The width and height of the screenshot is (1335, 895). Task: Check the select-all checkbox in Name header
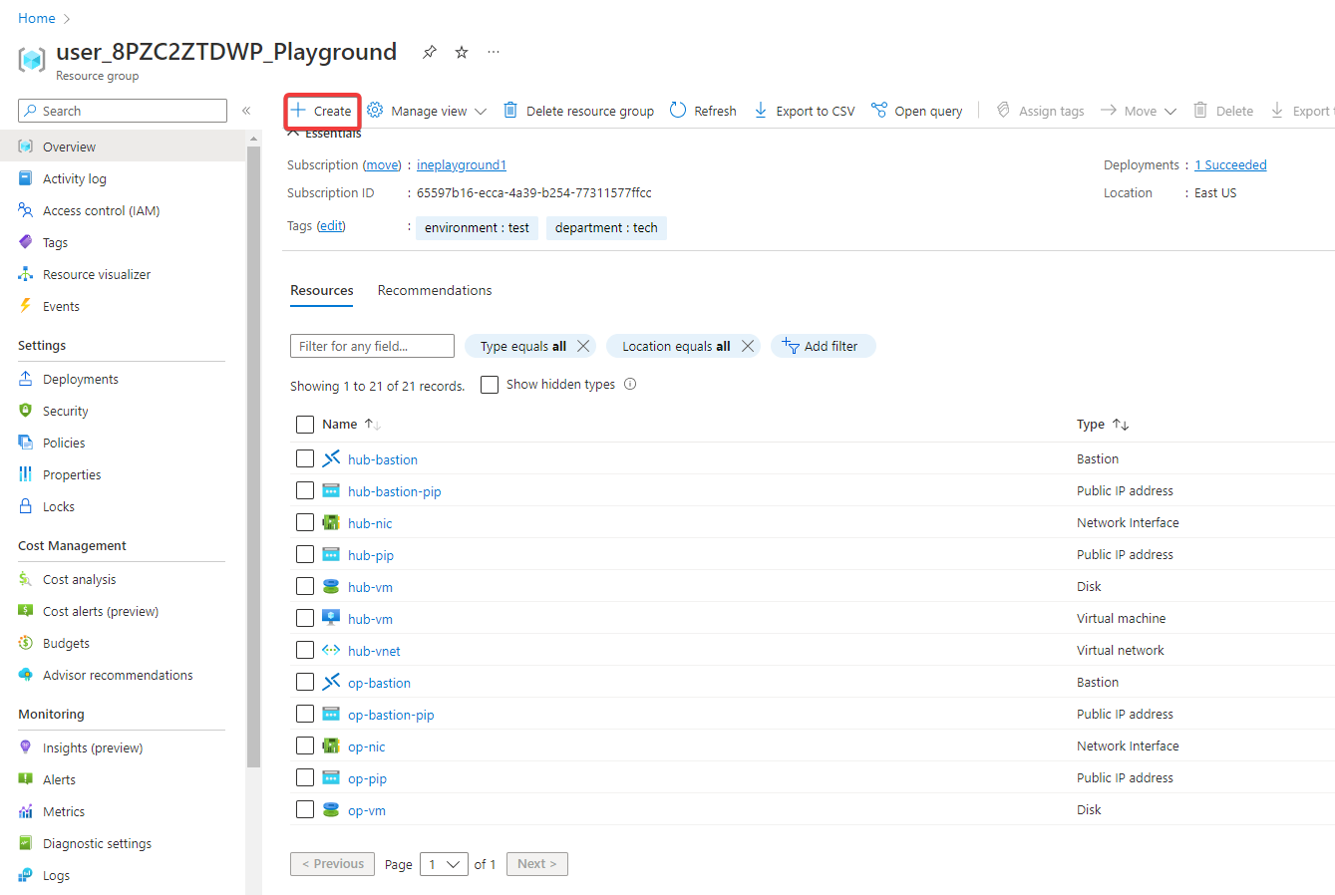pos(305,425)
